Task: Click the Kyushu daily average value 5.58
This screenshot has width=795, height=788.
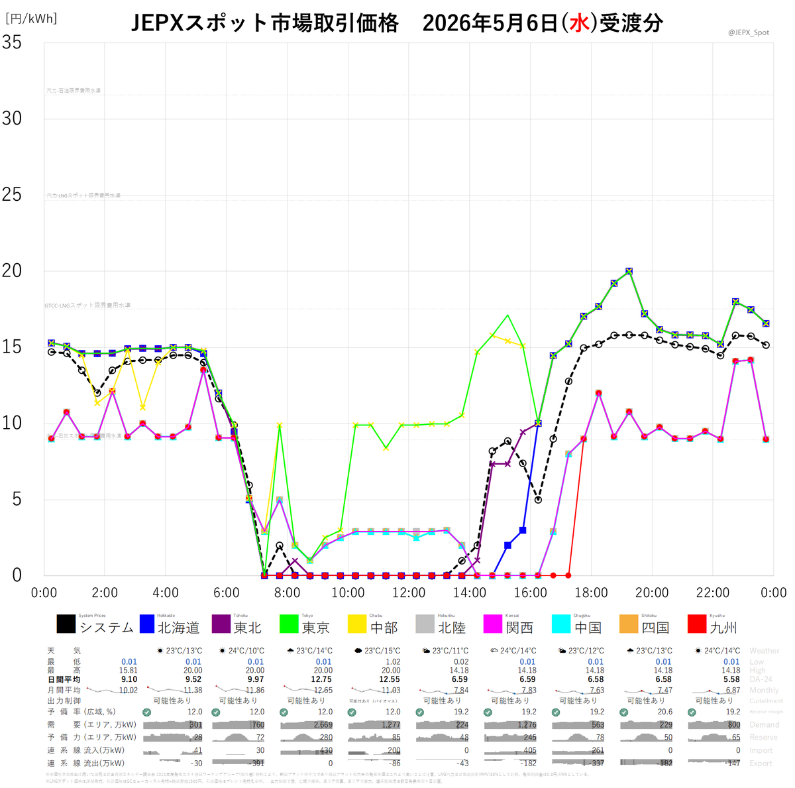Action: (731, 679)
